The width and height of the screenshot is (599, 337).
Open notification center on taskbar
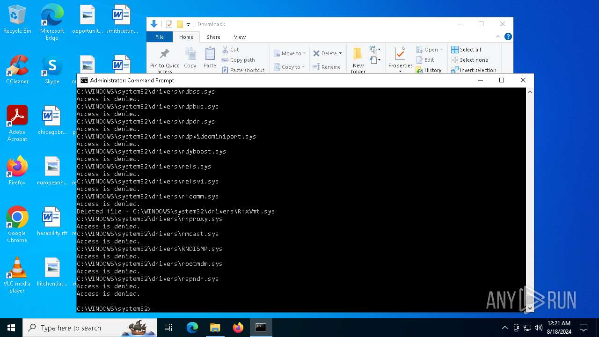tap(584, 328)
